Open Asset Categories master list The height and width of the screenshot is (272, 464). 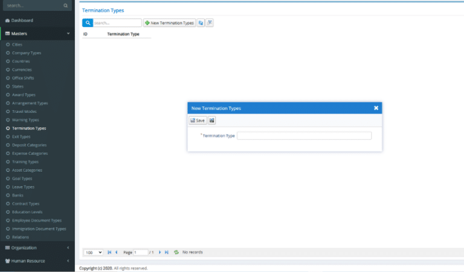point(27,170)
